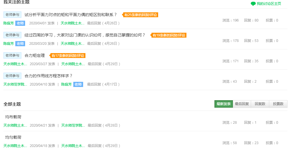Click author 陈庭芳 under the first topic

pos(9,23)
